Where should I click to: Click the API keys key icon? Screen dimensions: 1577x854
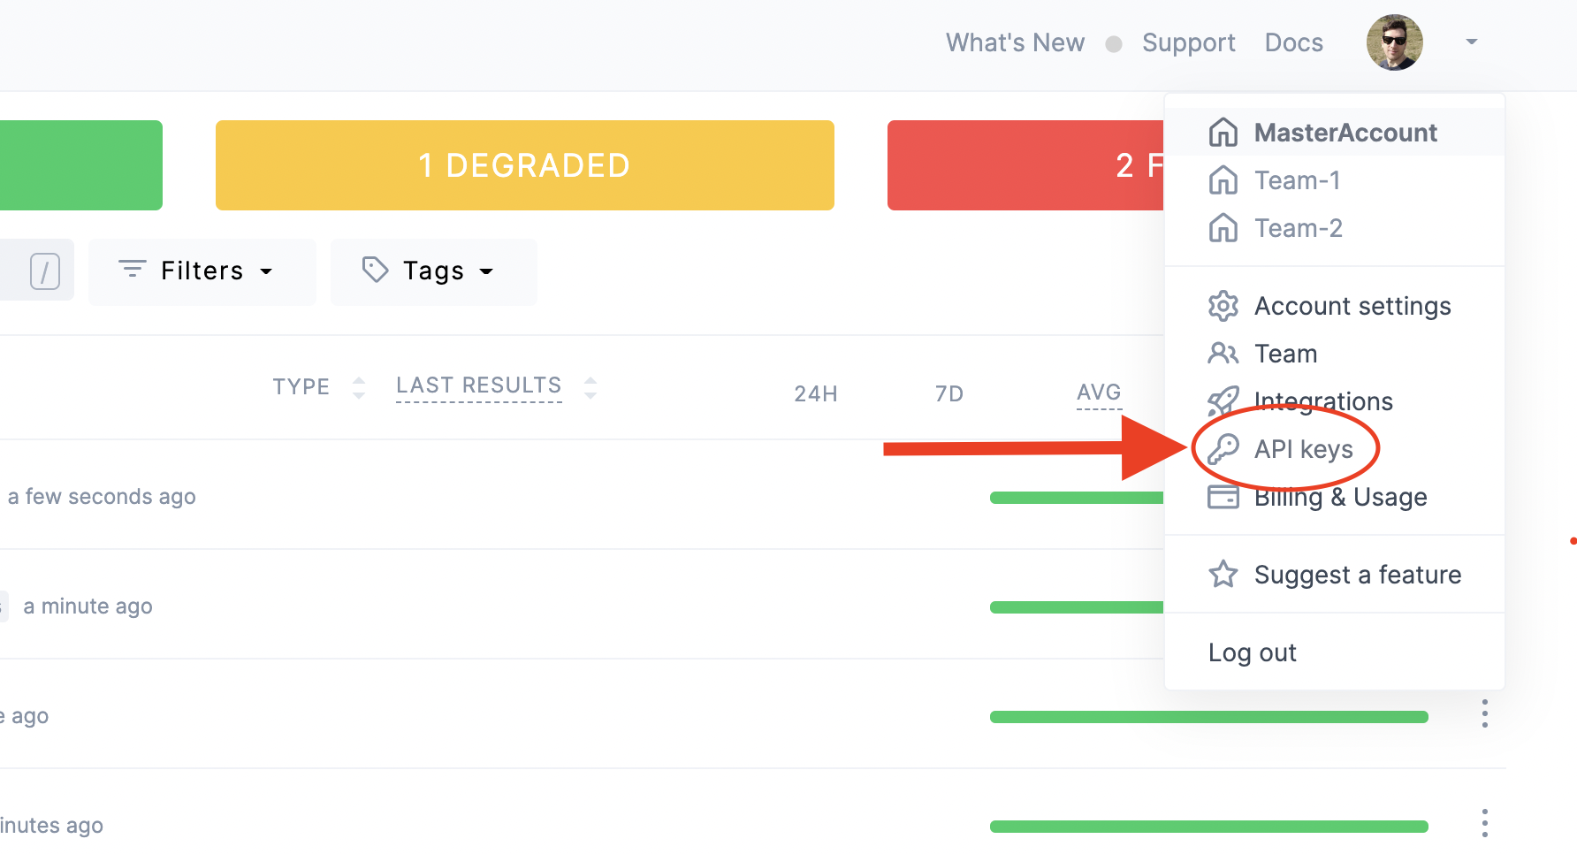1223,448
